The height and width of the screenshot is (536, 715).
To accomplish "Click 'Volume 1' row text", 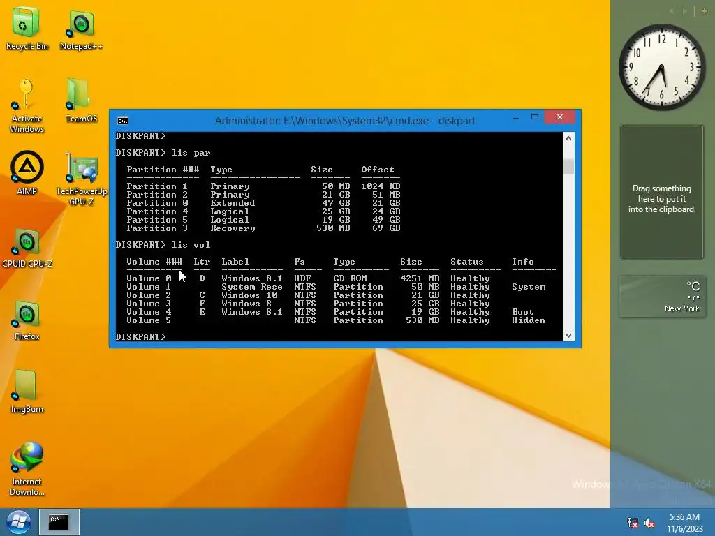I will [336, 287].
